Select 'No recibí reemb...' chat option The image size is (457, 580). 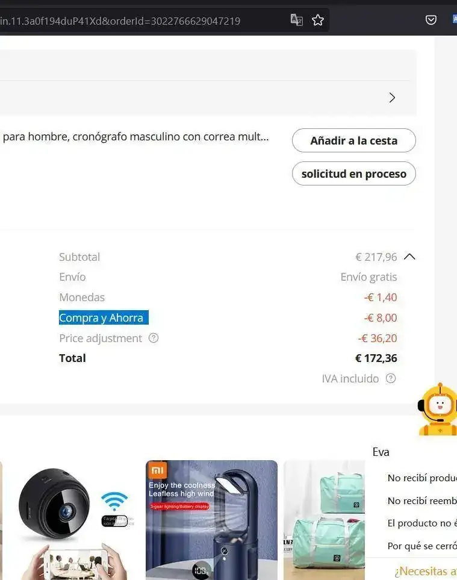(422, 500)
